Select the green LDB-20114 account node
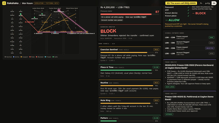The width and height of the screenshot is (219, 123). coord(42,14)
